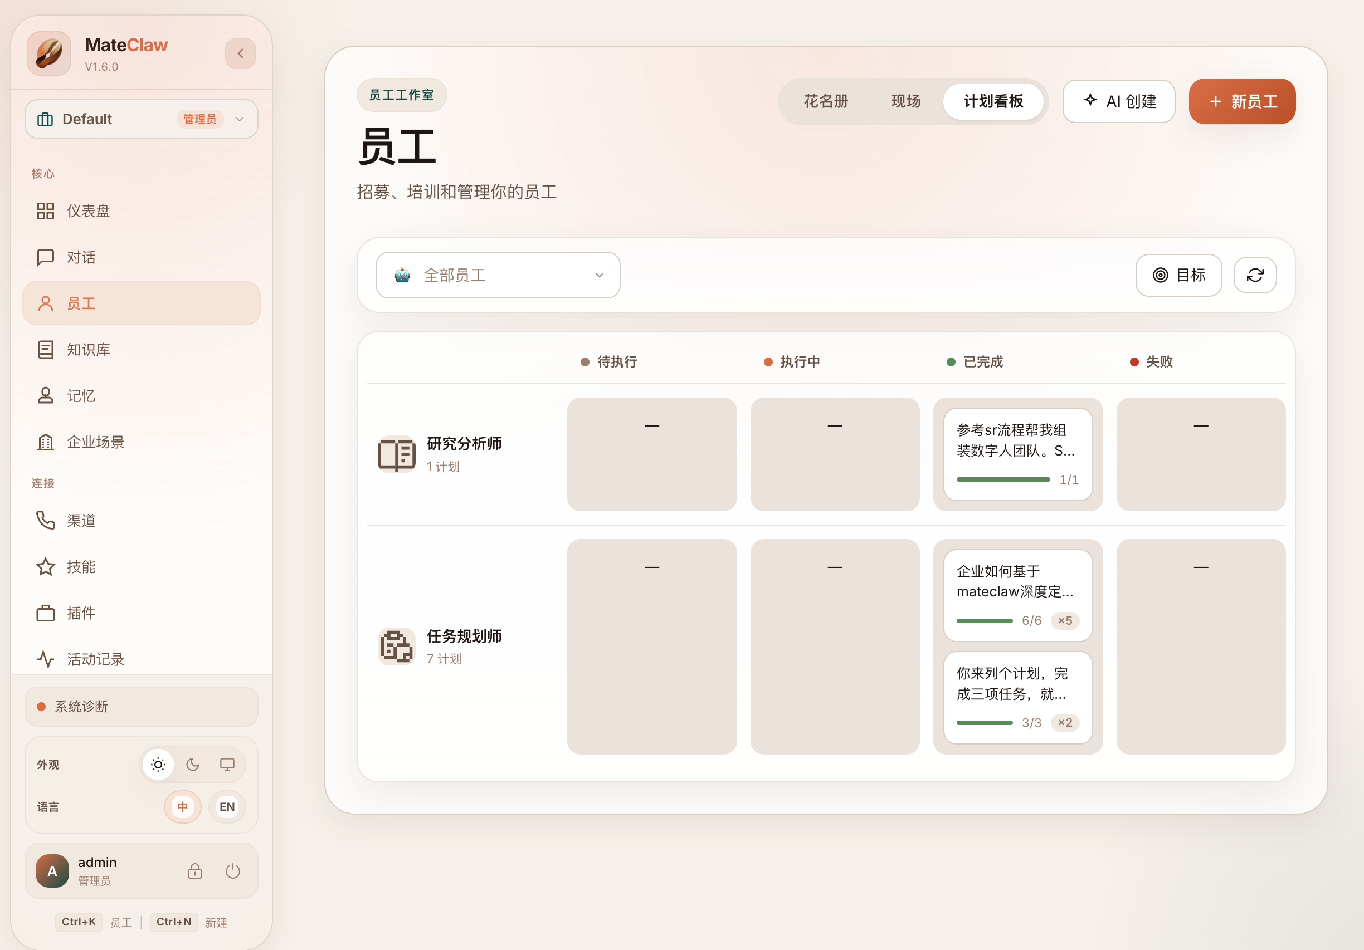Click the ×5 count badge
The height and width of the screenshot is (950, 1364).
pyautogui.click(x=1065, y=620)
